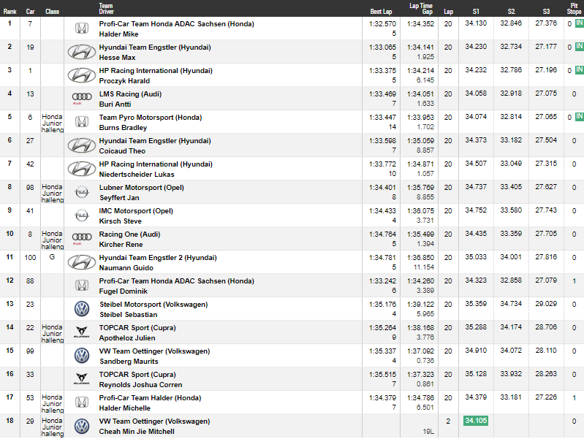Viewport: 584px width, 439px height.
Task: Click the Volkswagen logo beside Sandberg Maurits
Action: [x=82, y=356]
